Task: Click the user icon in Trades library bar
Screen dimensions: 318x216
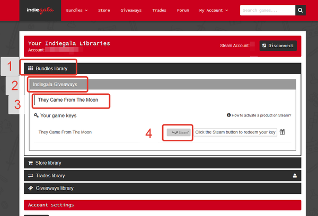Action: (295, 175)
